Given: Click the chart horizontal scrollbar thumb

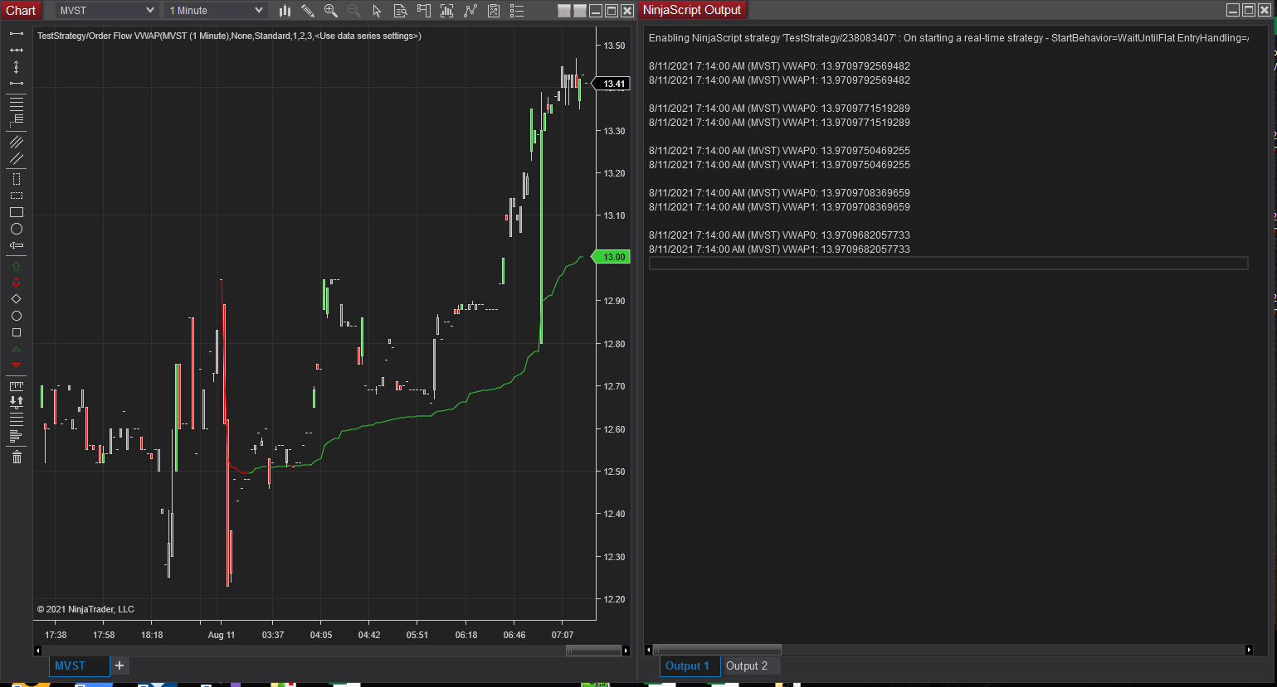Looking at the screenshot, I should [x=594, y=651].
